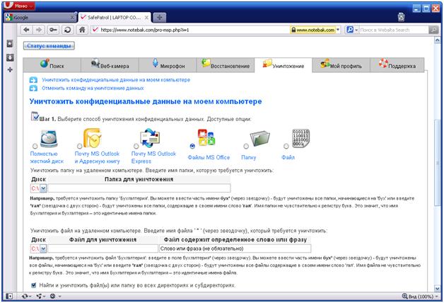
Task: Open the search engine selector dropdown
Action: coord(352,30)
